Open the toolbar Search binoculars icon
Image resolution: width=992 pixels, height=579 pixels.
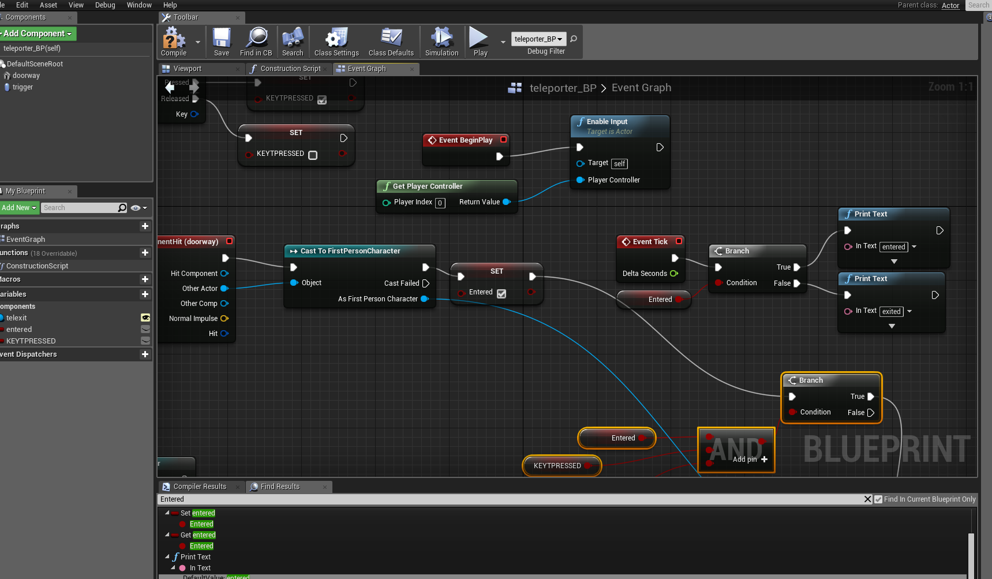(293, 42)
